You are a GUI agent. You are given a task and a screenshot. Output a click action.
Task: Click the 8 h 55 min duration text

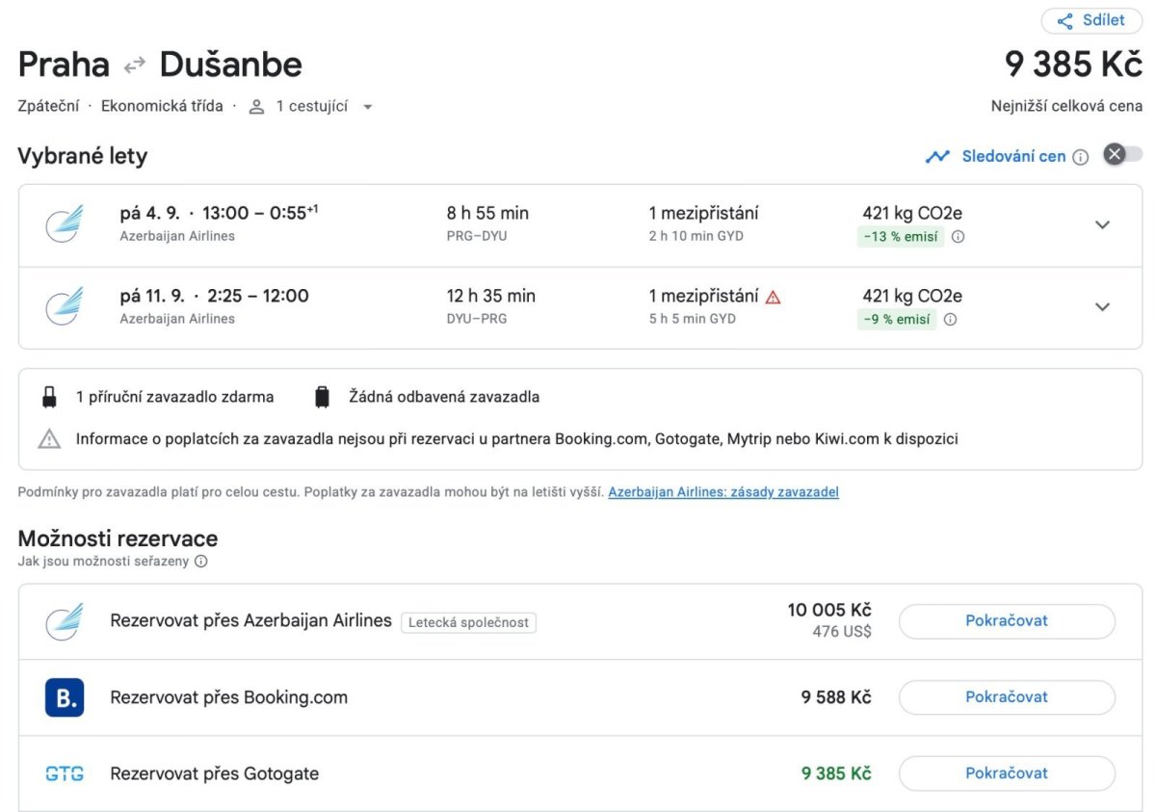(x=488, y=214)
